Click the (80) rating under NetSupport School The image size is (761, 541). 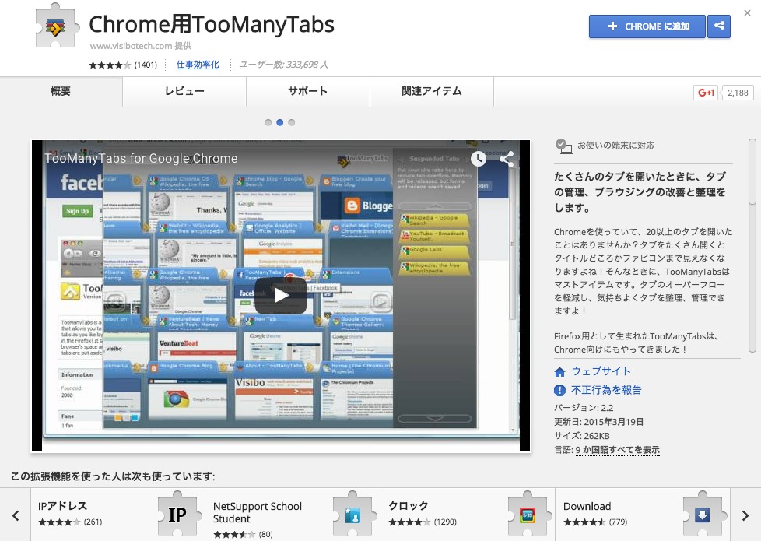coord(265,535)
